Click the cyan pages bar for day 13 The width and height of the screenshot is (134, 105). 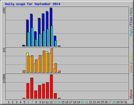[56, 43]
